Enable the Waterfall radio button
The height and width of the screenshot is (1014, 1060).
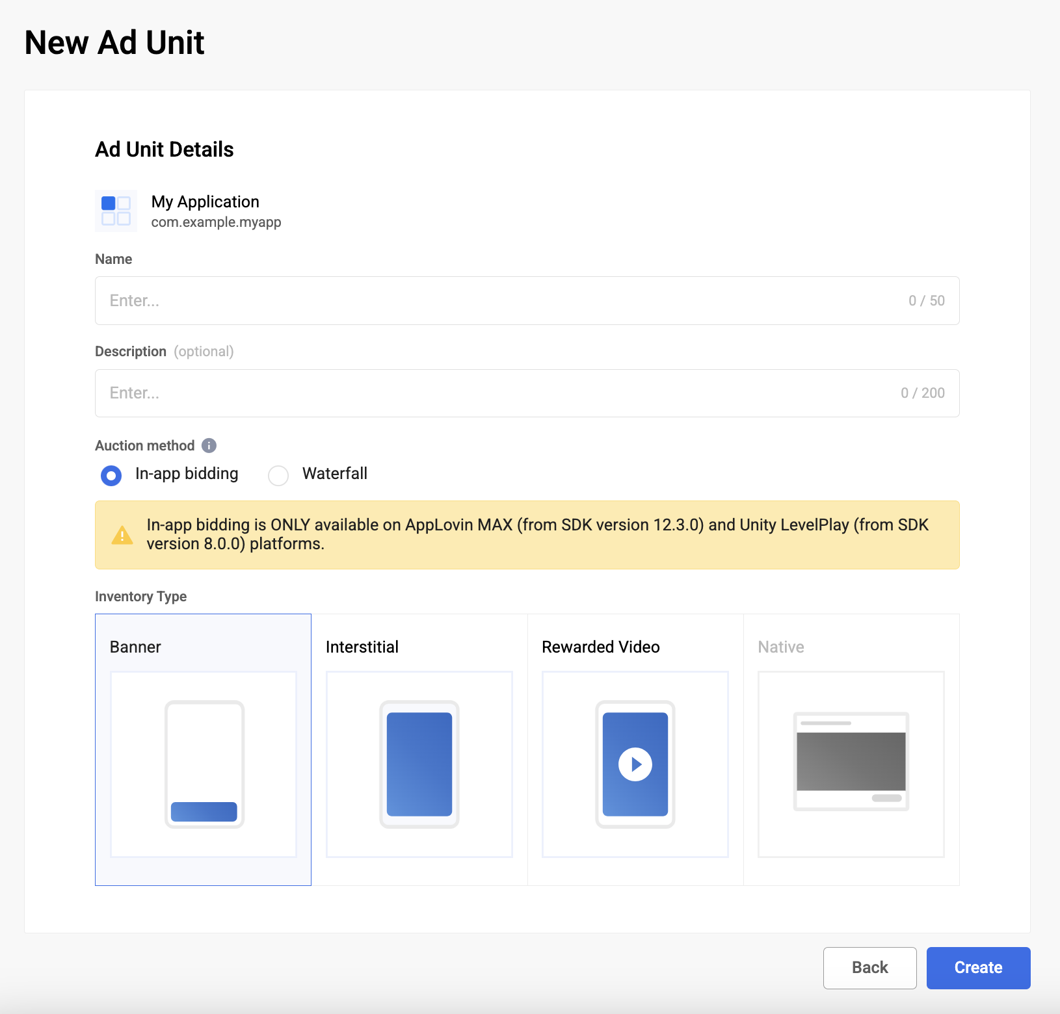click(x=278, y=475)
